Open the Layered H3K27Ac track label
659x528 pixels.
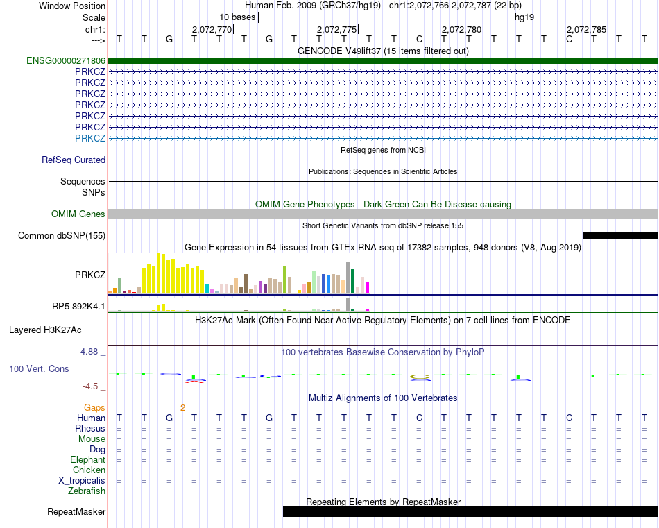coord(45,330)
